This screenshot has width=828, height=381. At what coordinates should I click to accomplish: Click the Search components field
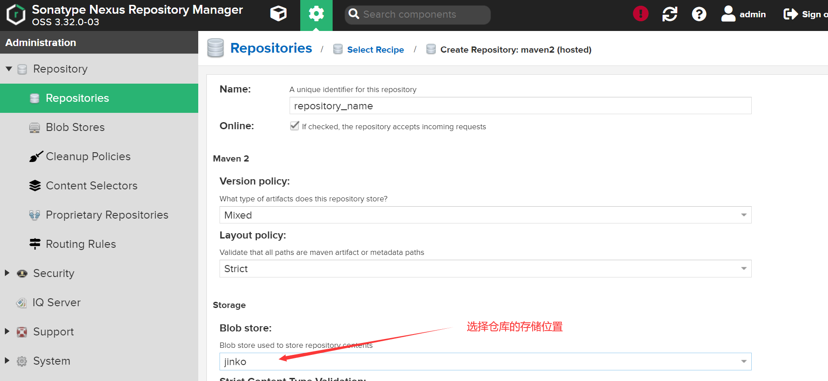417,15
